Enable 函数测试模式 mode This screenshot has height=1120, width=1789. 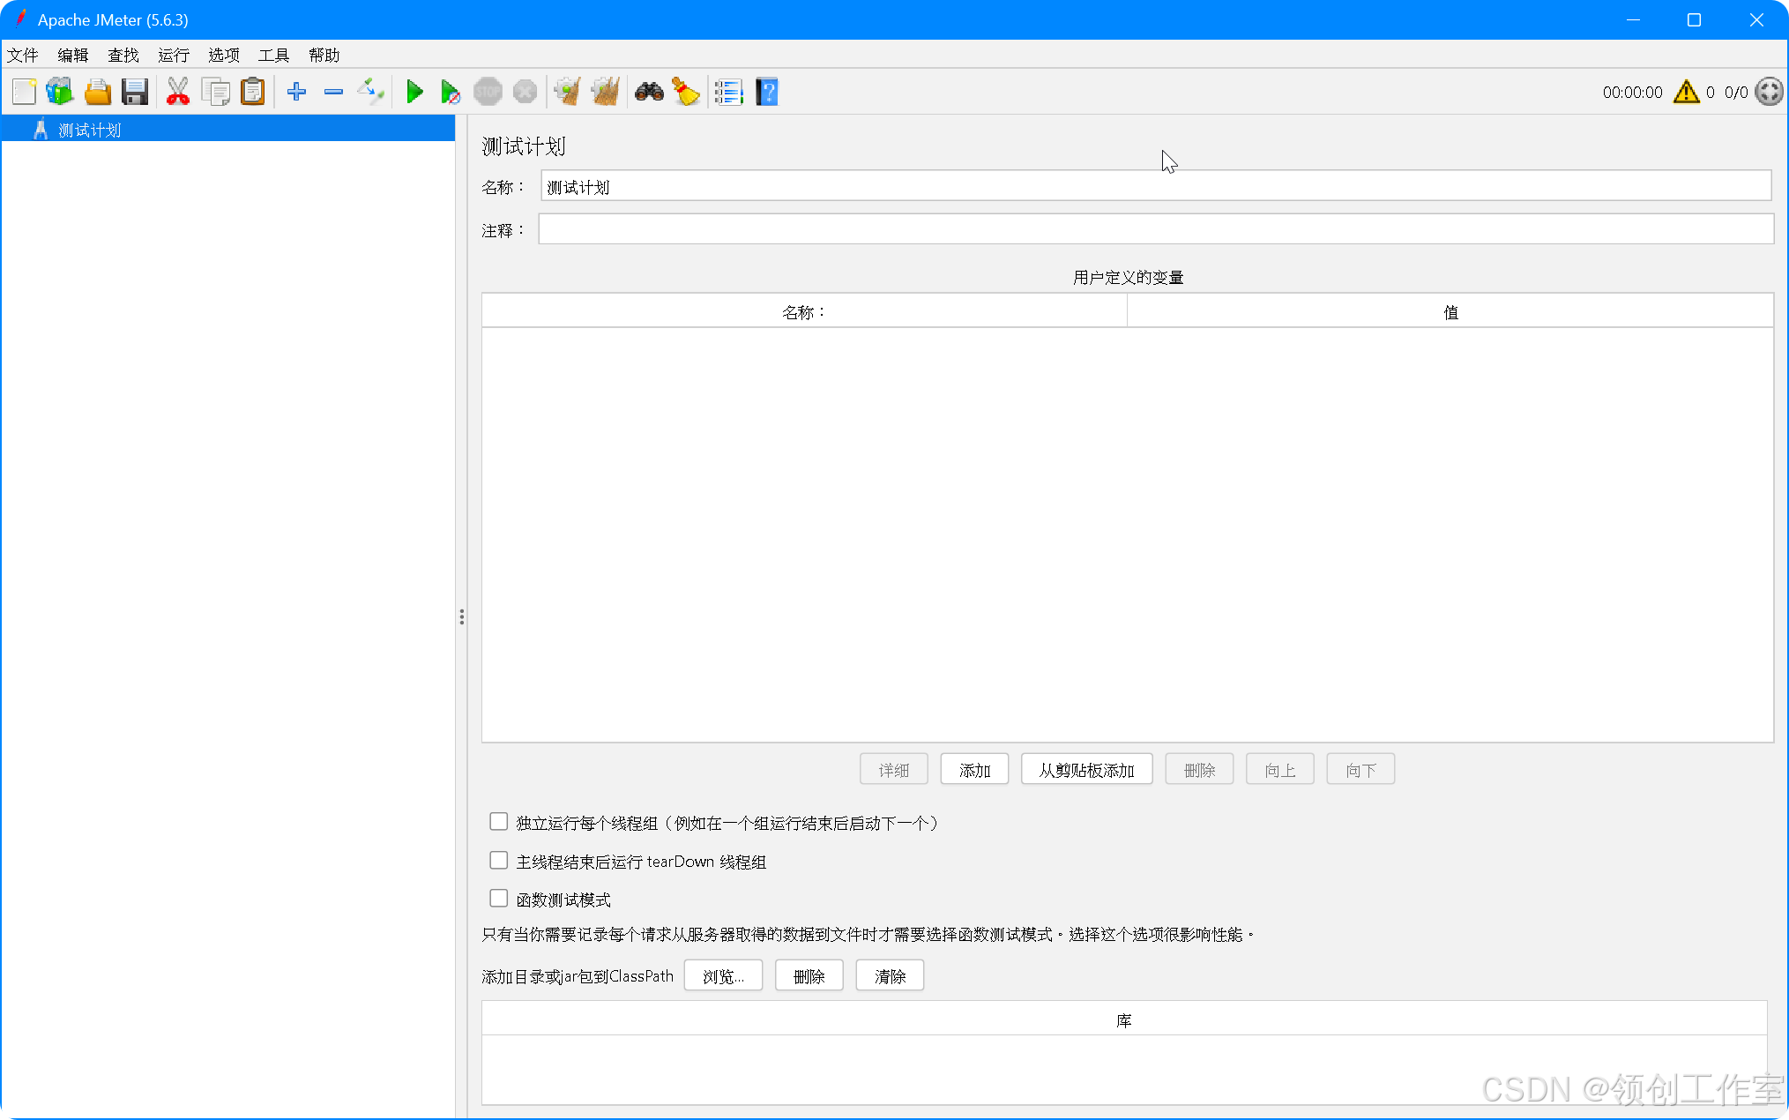pos(498,898)
